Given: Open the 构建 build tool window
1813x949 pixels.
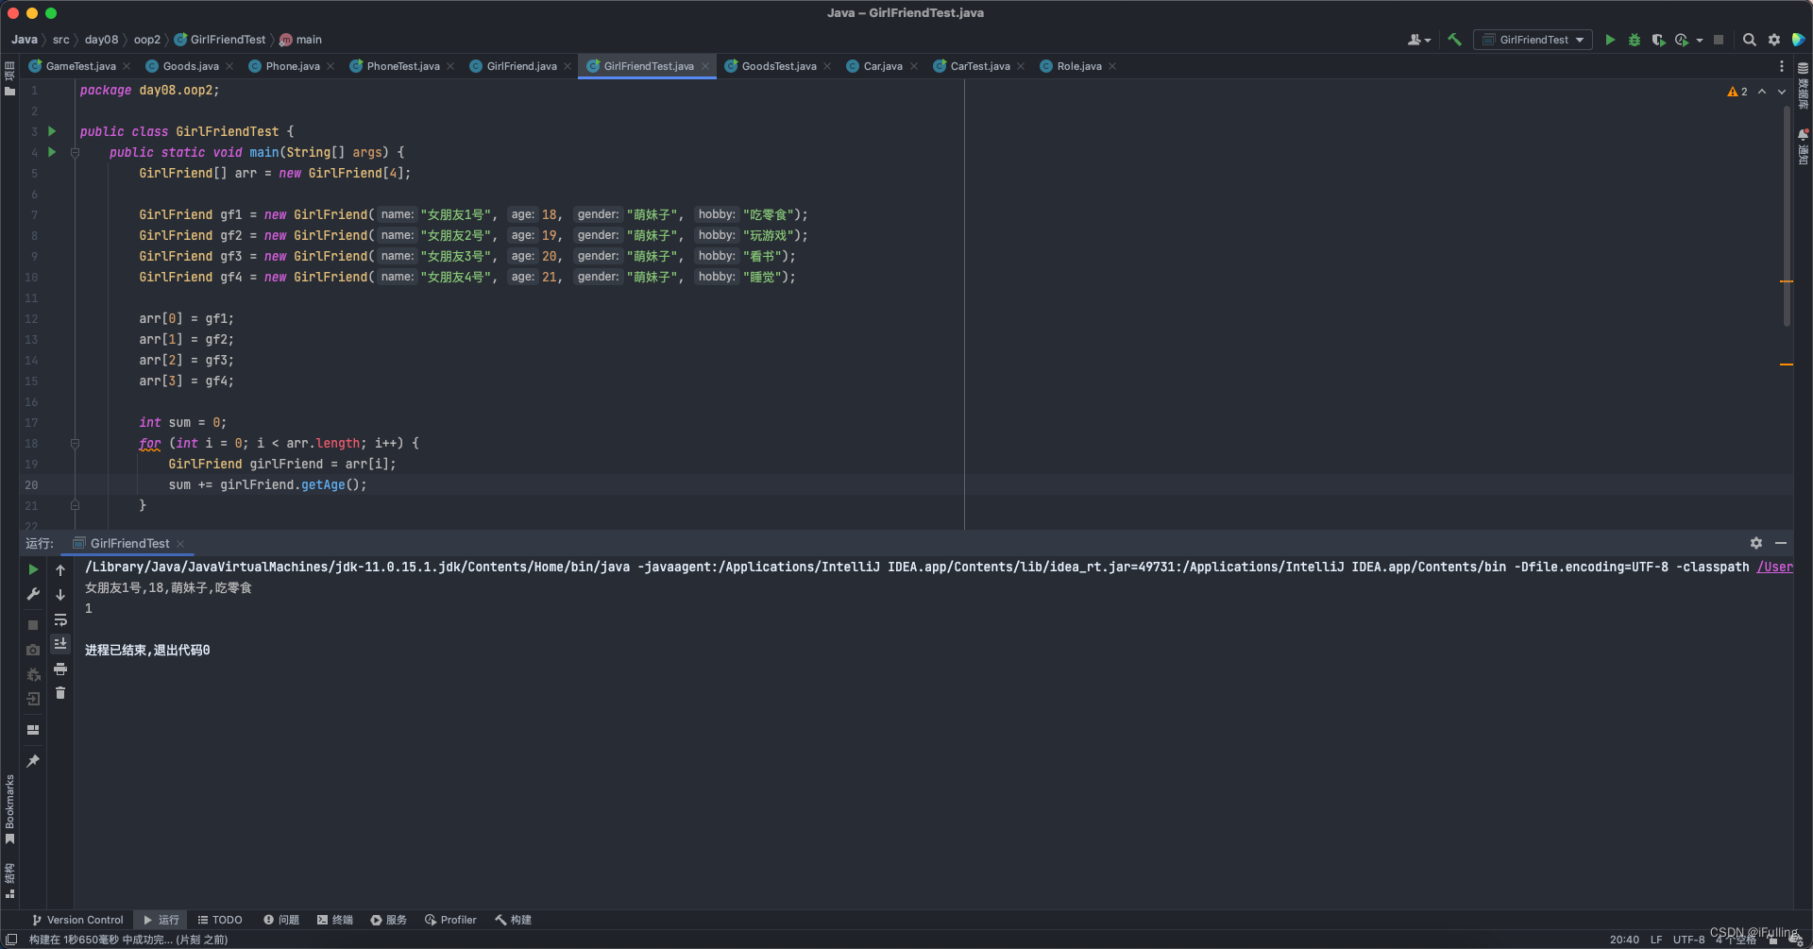Looking at the screenshot, I should 513,920.
